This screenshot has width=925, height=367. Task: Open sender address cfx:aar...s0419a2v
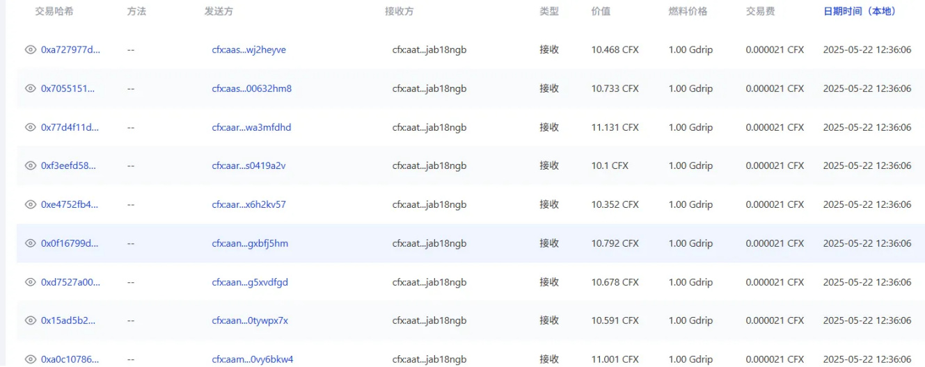(x=248, y=166)
